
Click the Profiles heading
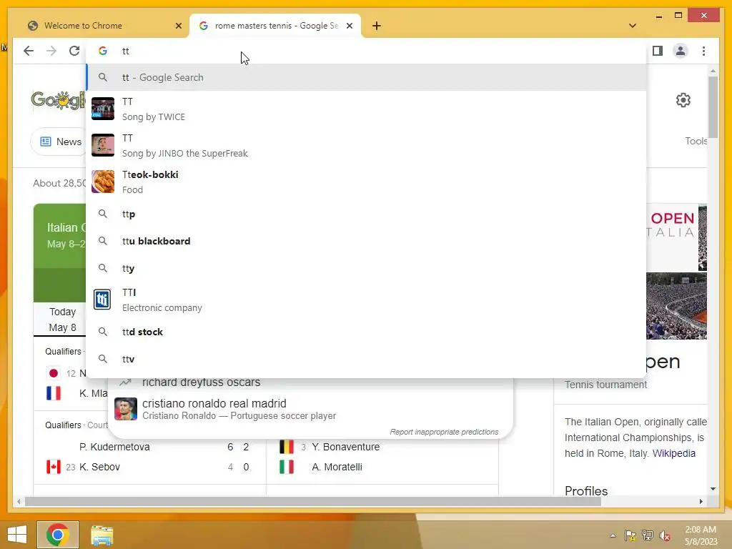coord(586,490)
